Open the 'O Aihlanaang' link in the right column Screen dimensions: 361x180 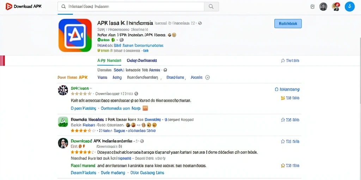point(287,89)
